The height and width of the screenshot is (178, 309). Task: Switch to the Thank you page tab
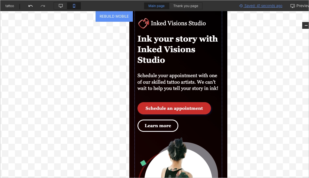(186, 5)
